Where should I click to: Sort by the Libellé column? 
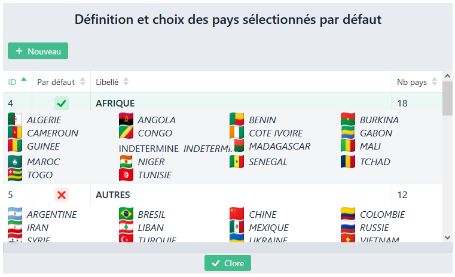click(112, 82)
